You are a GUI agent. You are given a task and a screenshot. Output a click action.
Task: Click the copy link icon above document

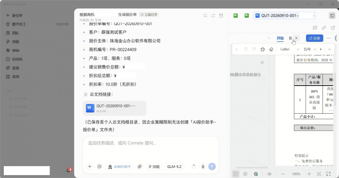point(324,27)
